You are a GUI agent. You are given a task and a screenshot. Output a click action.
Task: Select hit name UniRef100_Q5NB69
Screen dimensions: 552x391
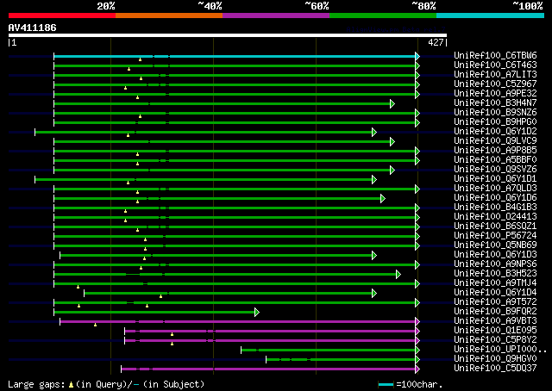pyautogui.click(x=495, y=245)
